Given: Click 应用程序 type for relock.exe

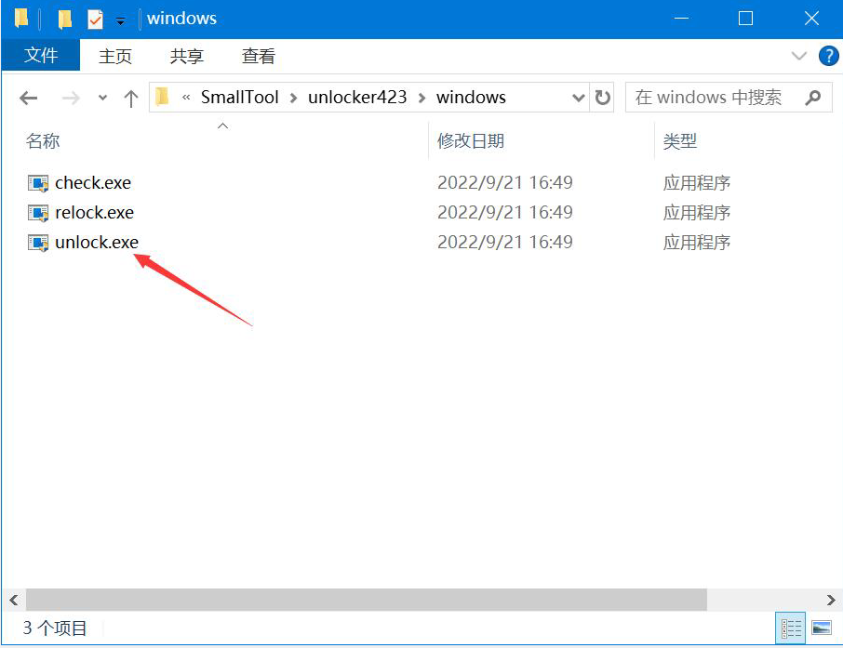Looking at the screenshot, I should pyautogui.click(x=697, y=212).
